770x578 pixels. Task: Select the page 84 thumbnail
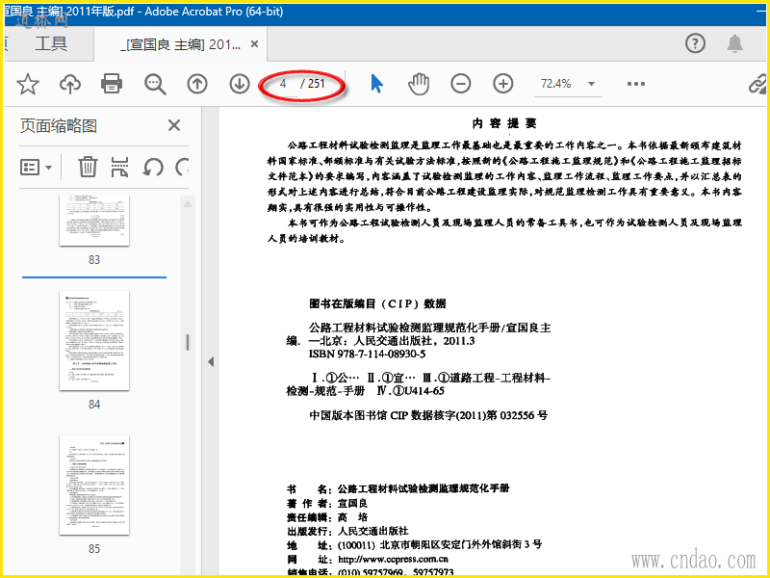tap(94, 341)
